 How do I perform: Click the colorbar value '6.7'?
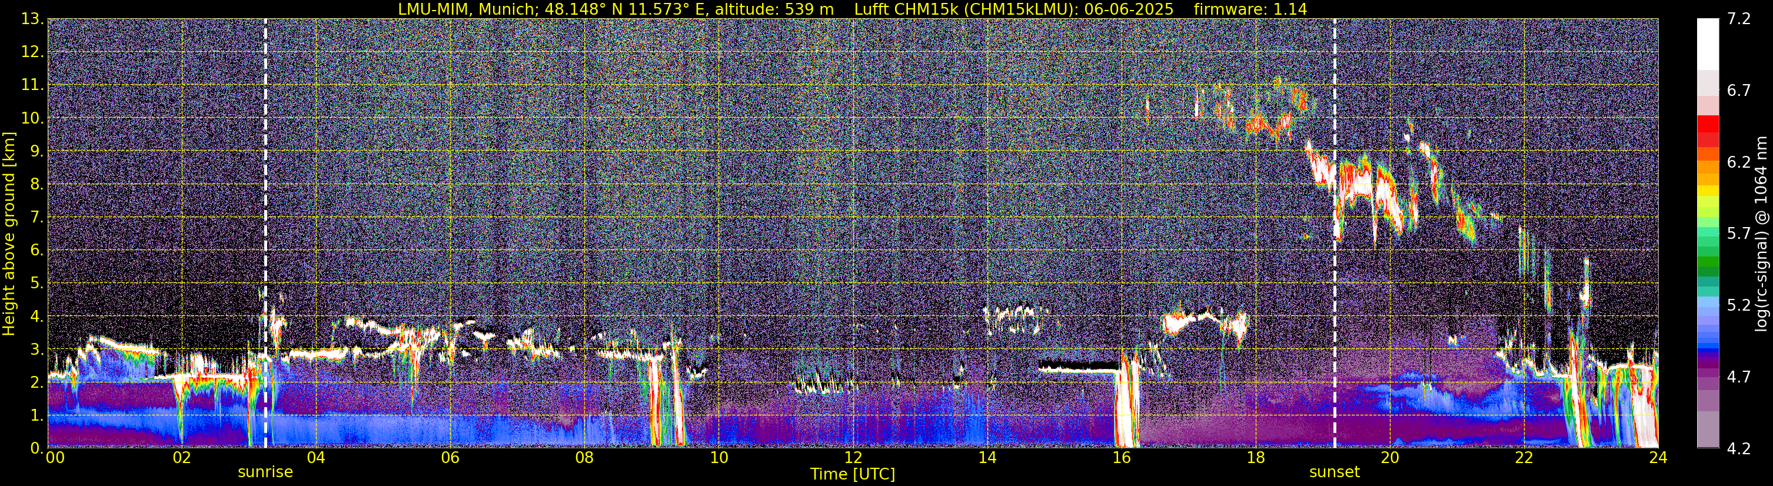1739,91
